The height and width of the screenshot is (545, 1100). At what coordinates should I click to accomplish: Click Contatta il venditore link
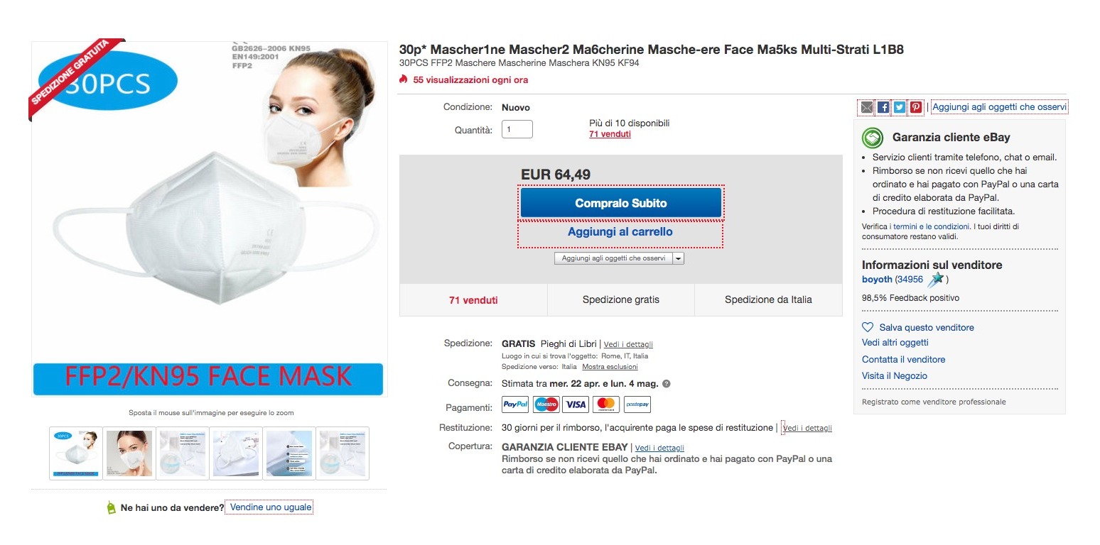point(903,360)
